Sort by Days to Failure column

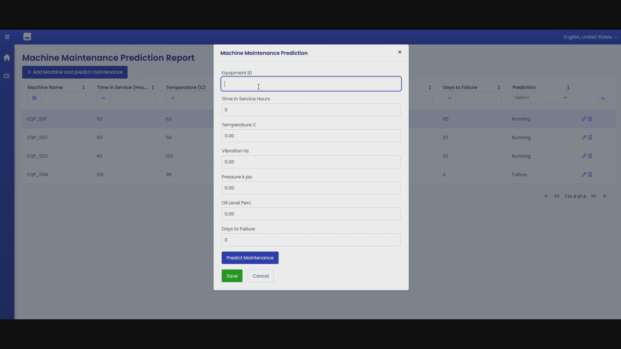click(499, 88)
